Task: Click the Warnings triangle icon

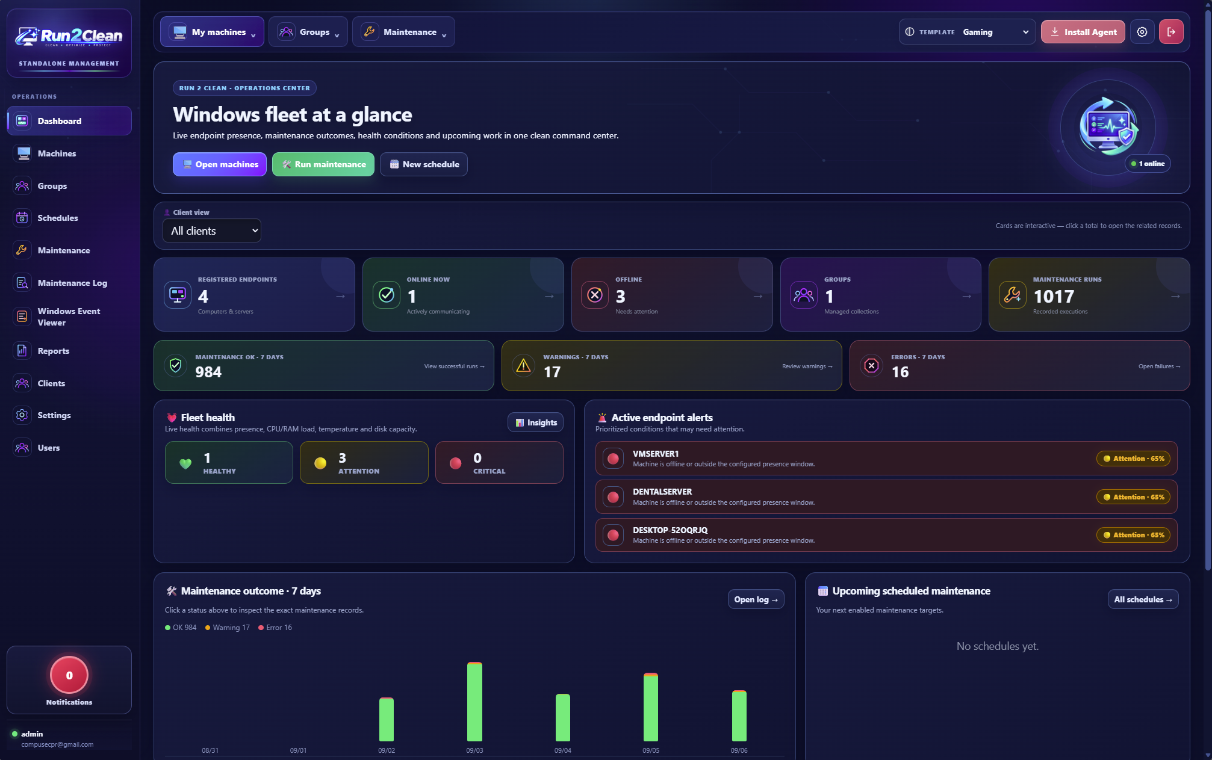Action: (x=524, y=365)
